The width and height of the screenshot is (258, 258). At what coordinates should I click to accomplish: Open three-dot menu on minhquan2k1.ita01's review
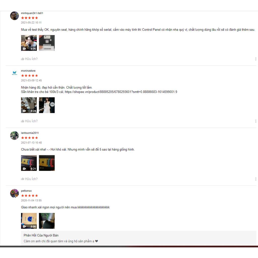pos(255,59)
